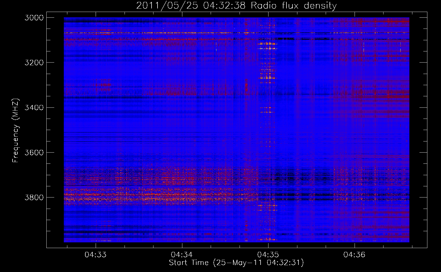Click the 04:34 time axis label
The image size is (441, 272).
tap(182, 255)
